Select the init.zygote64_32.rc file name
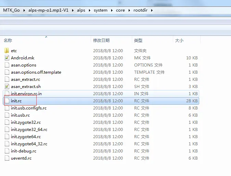 [x=29, y=144]
